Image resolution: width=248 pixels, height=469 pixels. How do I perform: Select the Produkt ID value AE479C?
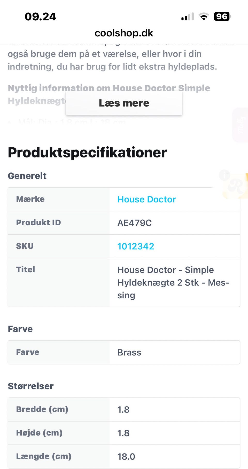[x=134, y=223]
